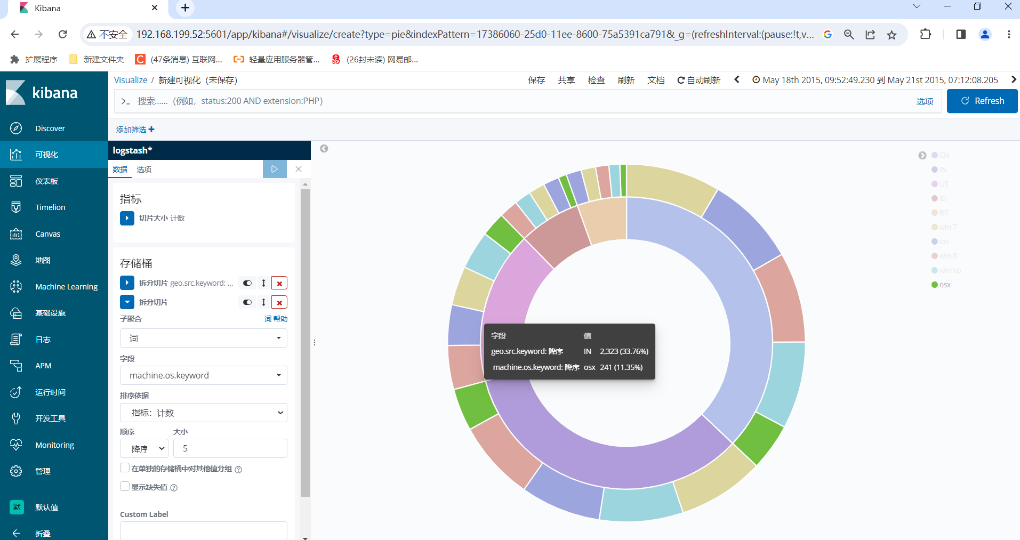This screenshot has height=540, width=1020.
Task: Open the 排序依据 指标:计数 dropdown
Action: [204, 413]
